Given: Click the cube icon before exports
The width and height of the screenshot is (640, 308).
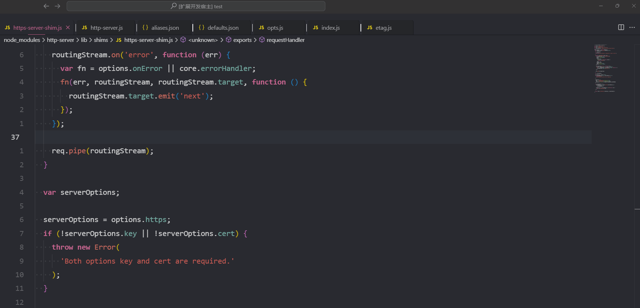Looking at the screenshot, I should pyautogui.click(x=229, y=40).
